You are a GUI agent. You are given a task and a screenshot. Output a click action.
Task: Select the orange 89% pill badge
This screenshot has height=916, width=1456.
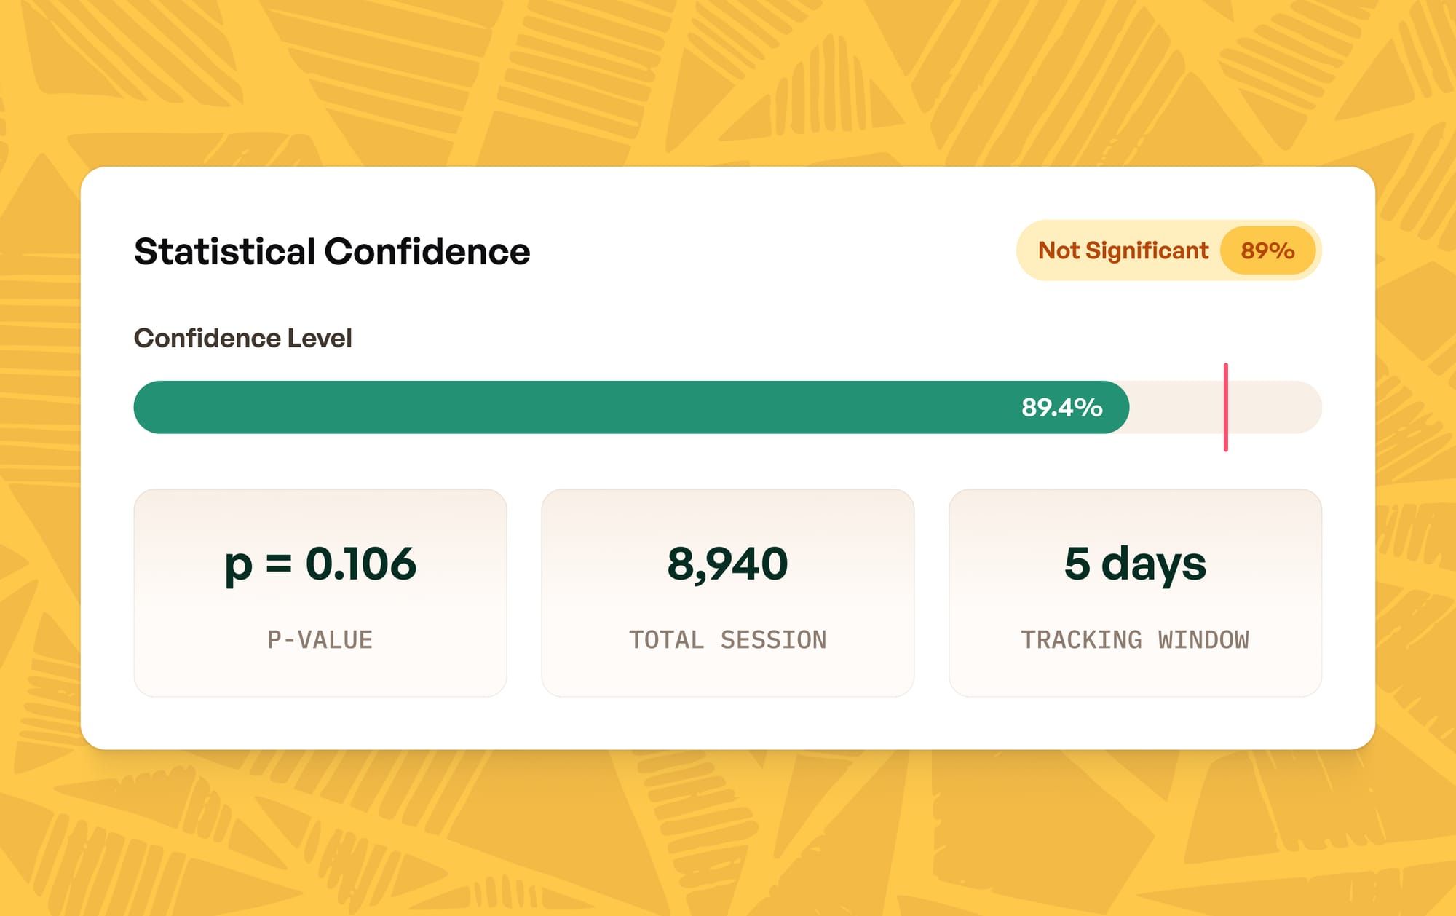click(x=1267, y=250)
